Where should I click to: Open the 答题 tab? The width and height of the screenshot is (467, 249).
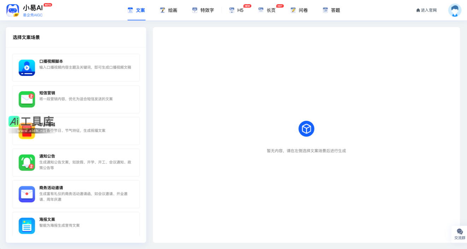coord(332,10)
